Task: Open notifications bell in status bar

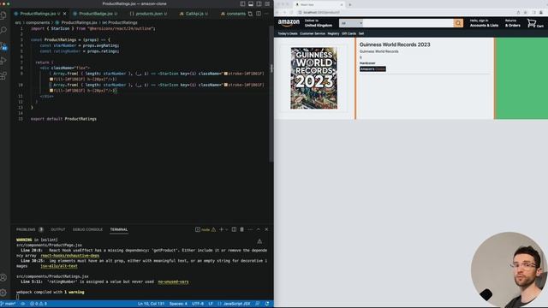Action: pos(267,304)
